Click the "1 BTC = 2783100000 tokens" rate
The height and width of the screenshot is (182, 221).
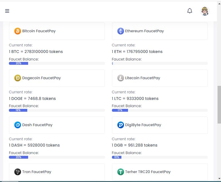[36, 52]
